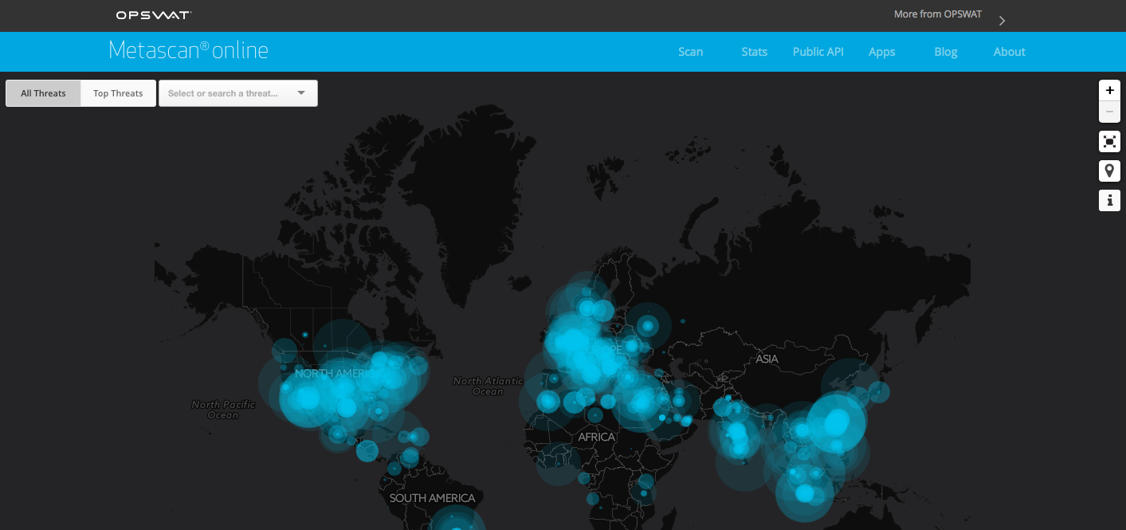The image size is (1126, 530).
Task: Open the threat dropdown arrow
Action: (x=301, y=93)
